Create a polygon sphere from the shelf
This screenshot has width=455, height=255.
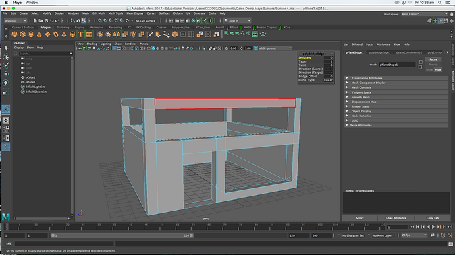14,34
